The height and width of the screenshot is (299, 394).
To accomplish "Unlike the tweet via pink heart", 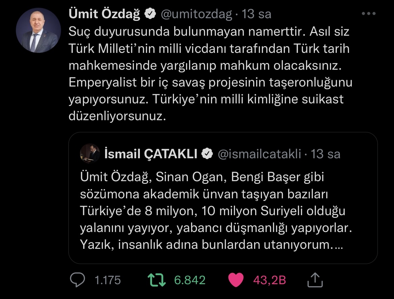I will click(x=236, y=280).
